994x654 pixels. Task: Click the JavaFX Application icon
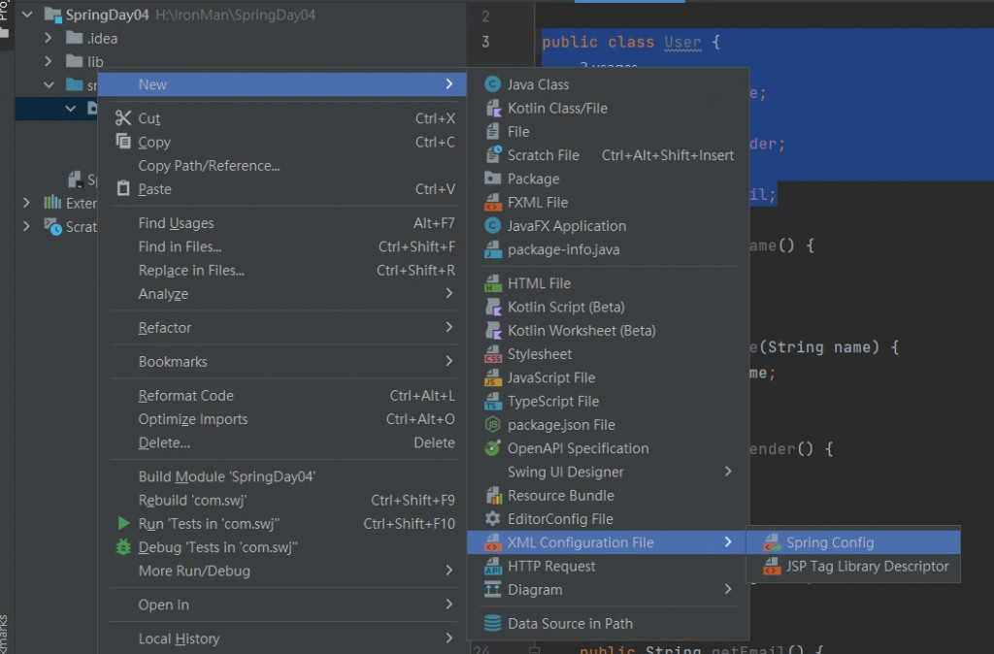click(x=492, y=226)
